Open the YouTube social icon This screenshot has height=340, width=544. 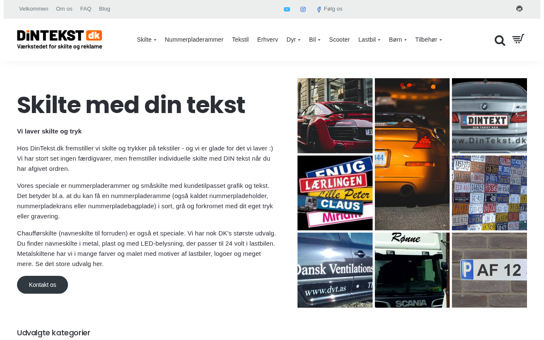pos(287,9)
